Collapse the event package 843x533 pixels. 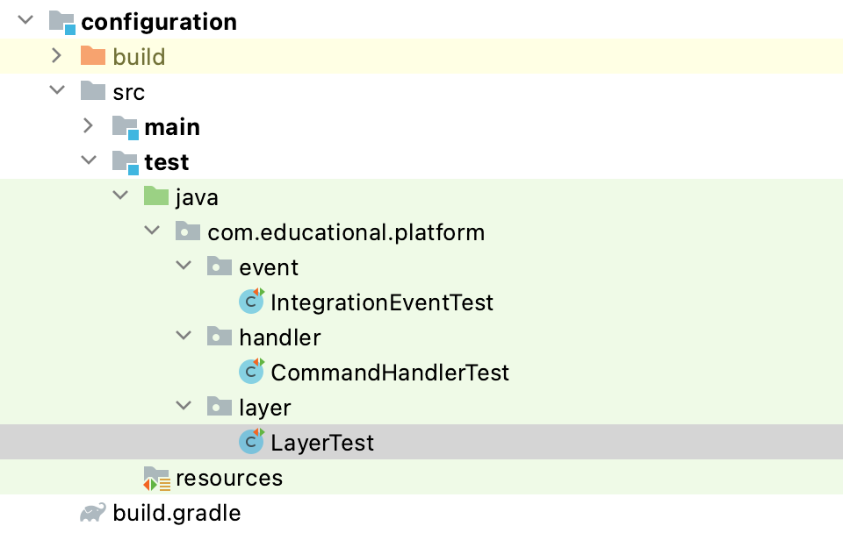(x=184, y=266)
